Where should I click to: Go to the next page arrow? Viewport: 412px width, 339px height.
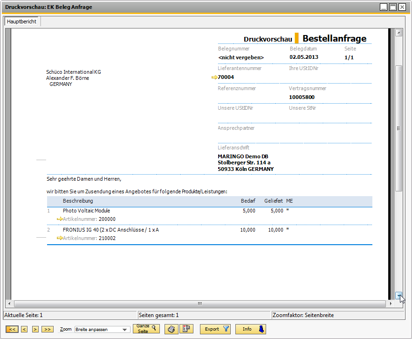click(35, 329)
